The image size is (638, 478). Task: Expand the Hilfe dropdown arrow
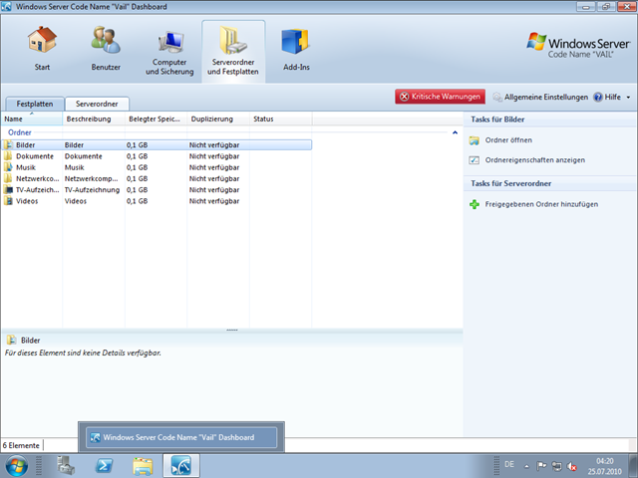click(628, 98)
